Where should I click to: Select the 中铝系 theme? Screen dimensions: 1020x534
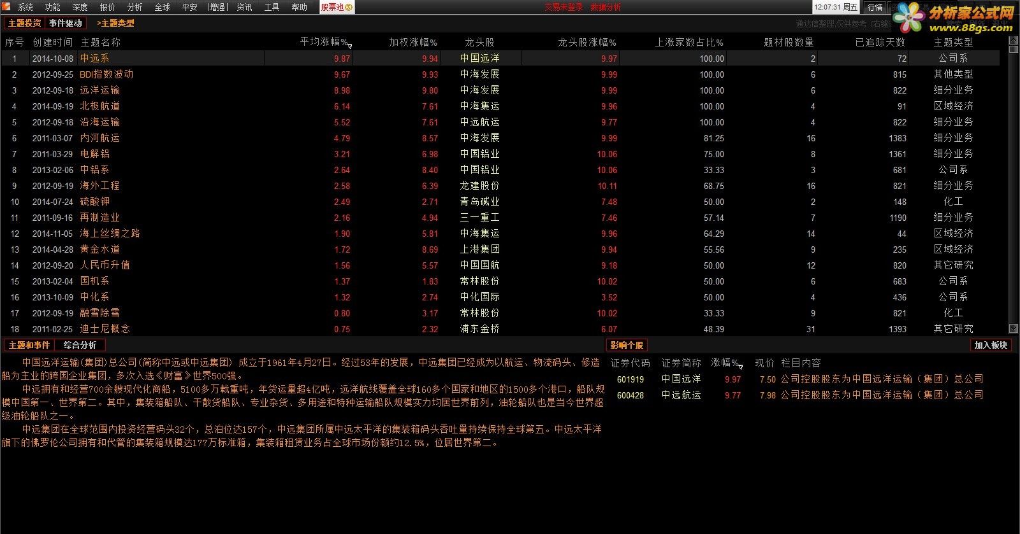click(x=94, y=169)
